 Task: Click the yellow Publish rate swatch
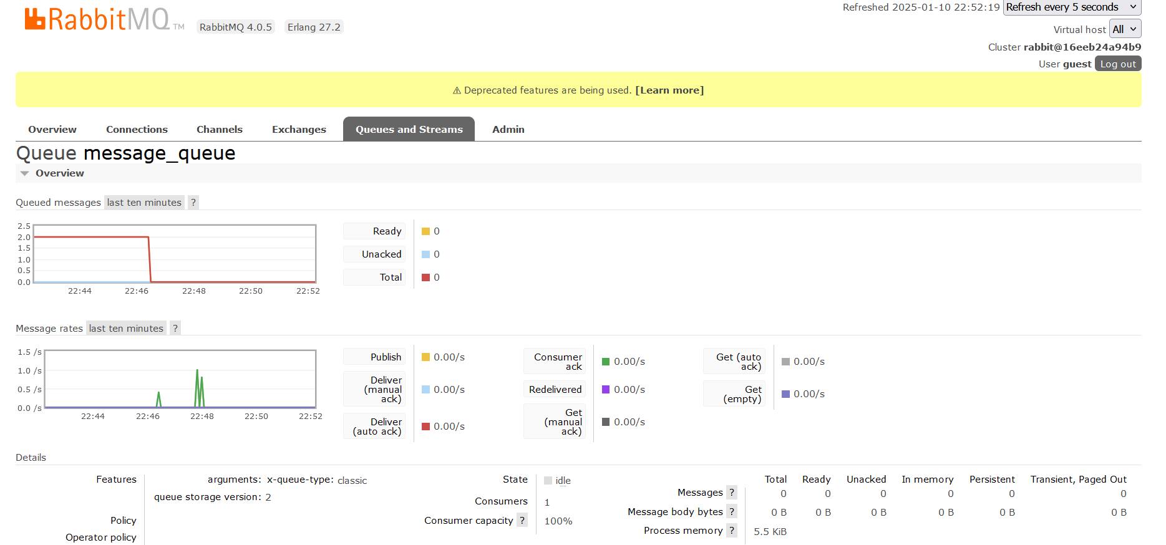[x=425, y=357]
